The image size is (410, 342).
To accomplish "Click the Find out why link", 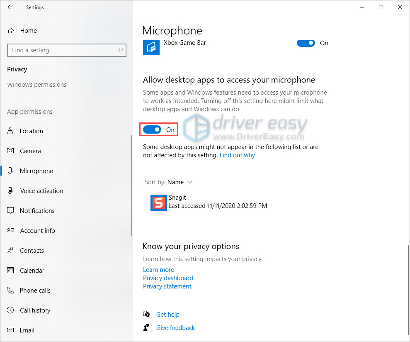I will pos(237,155).
